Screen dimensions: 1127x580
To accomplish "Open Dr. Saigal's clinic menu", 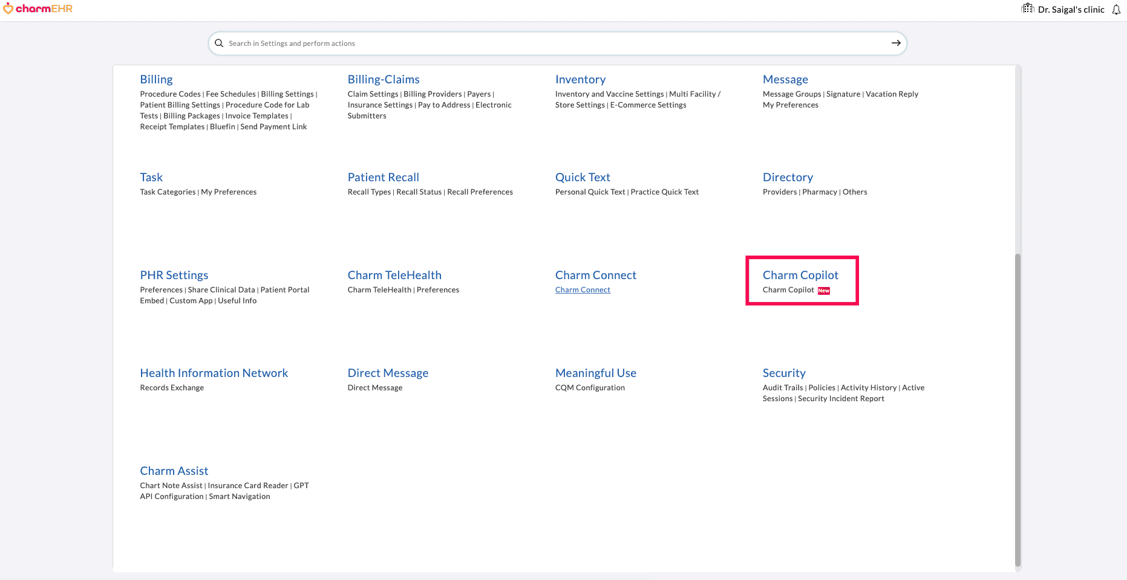I will pos(1071,10).
